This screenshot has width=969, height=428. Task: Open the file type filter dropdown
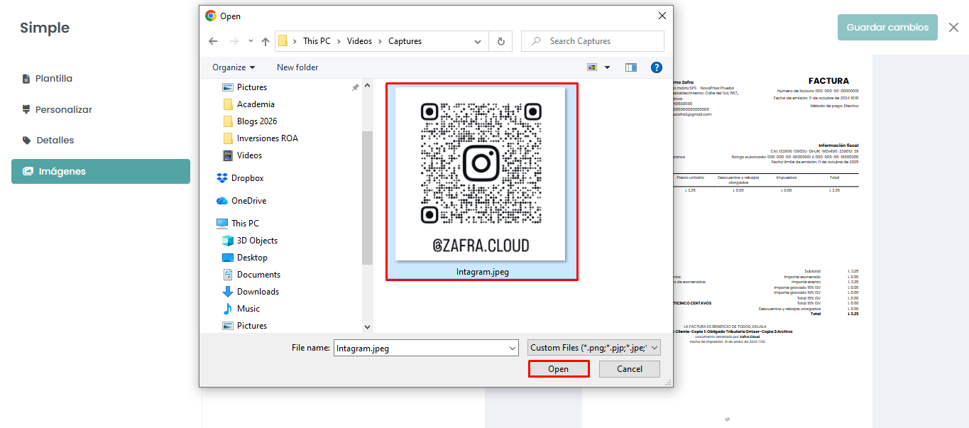[593, 348]
